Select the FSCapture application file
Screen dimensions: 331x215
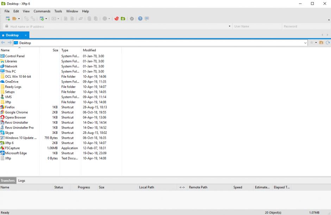coord(12,148)
